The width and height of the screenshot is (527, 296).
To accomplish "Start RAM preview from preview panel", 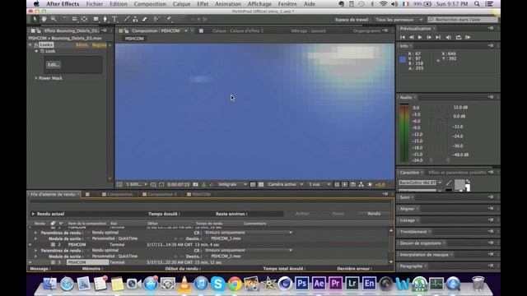I will point(468,37).
